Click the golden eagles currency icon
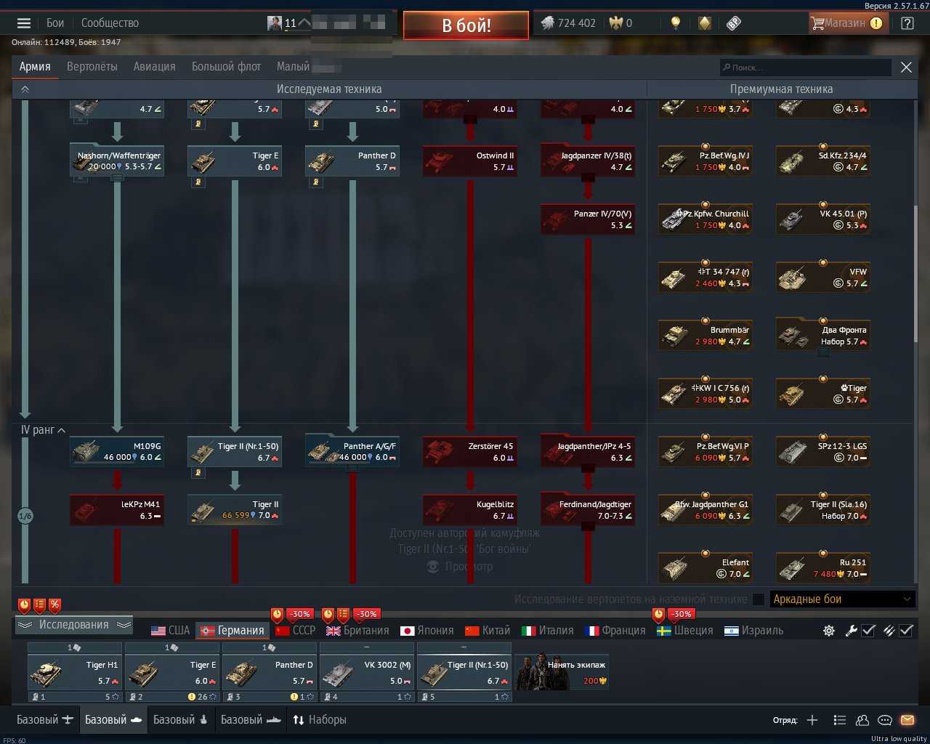This screenshot has height=744, width=930. pos(616,23)
